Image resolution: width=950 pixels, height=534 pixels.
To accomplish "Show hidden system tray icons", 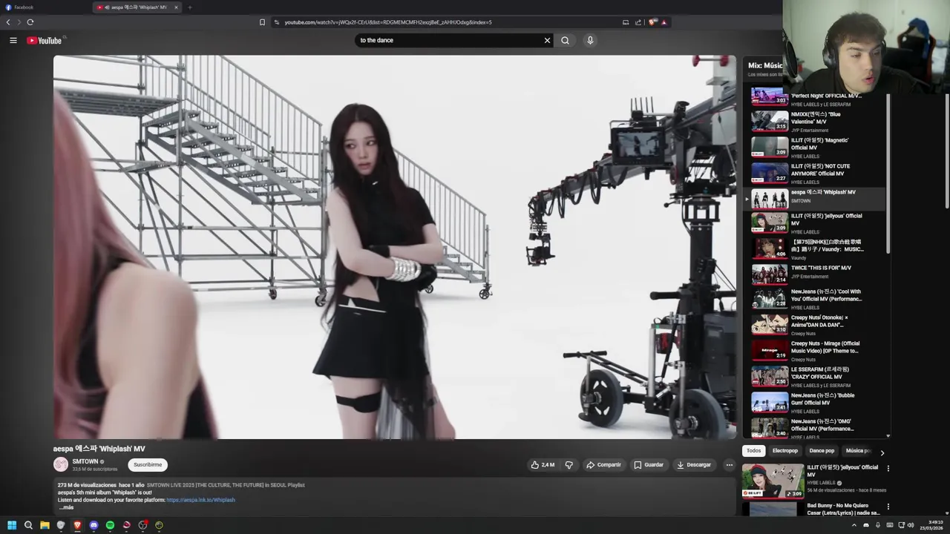I will [854, 525].
